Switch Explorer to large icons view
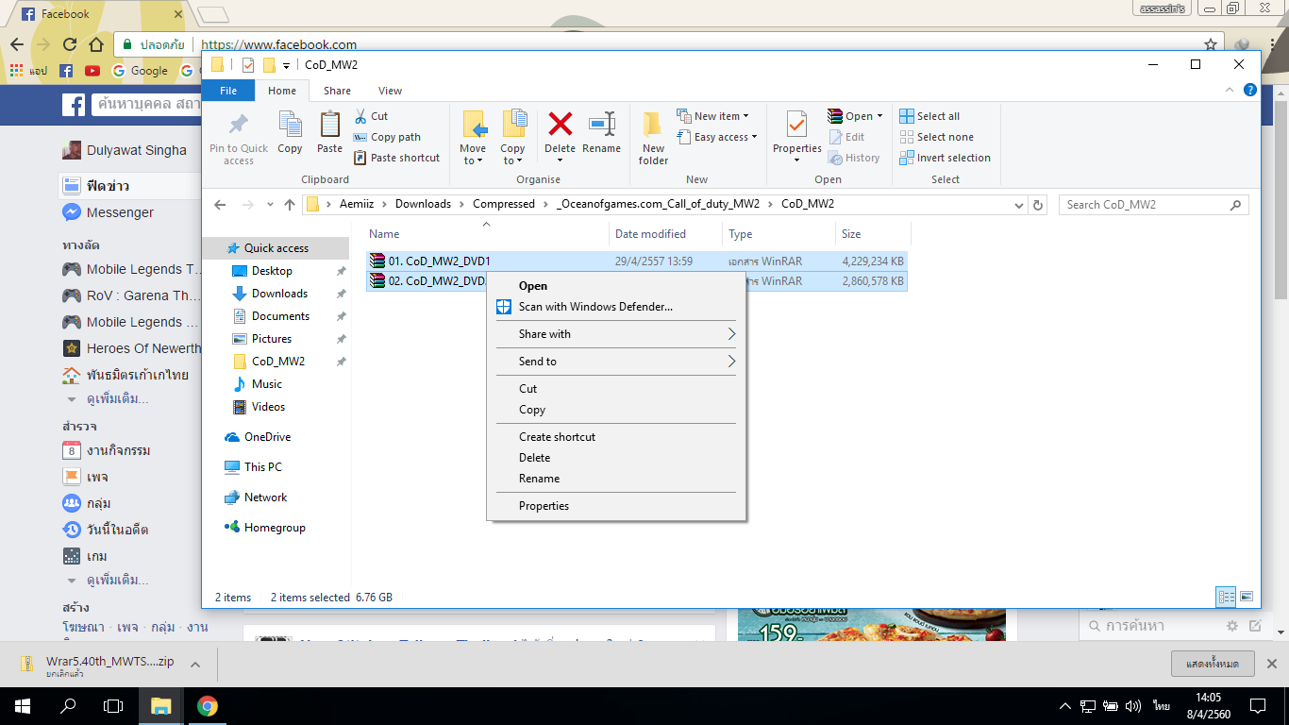Screen dimensions: 1289x725 [1246, 597]
